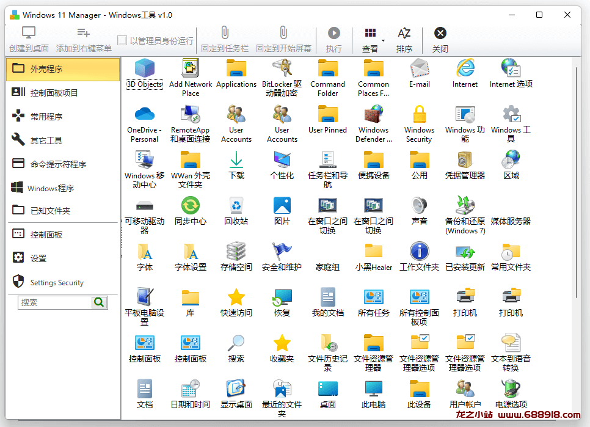The height and width of the screenshot is (427, 590).
Task: Switch to 命令提示符程序 category
Action: point(63,164)
